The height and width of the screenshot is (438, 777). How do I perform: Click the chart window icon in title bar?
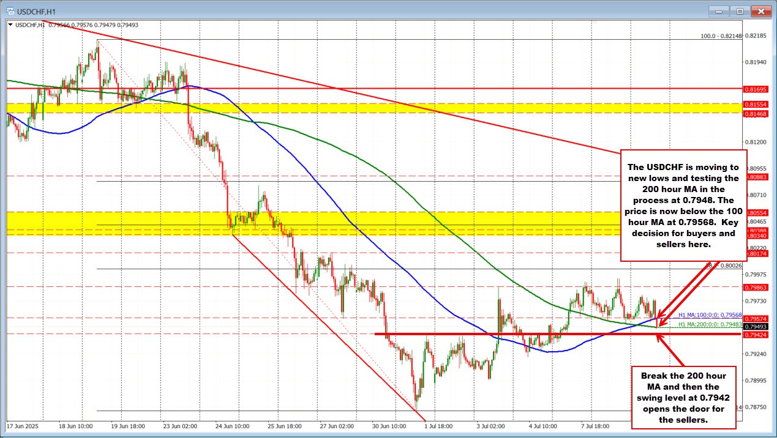[x=9, y=10]
